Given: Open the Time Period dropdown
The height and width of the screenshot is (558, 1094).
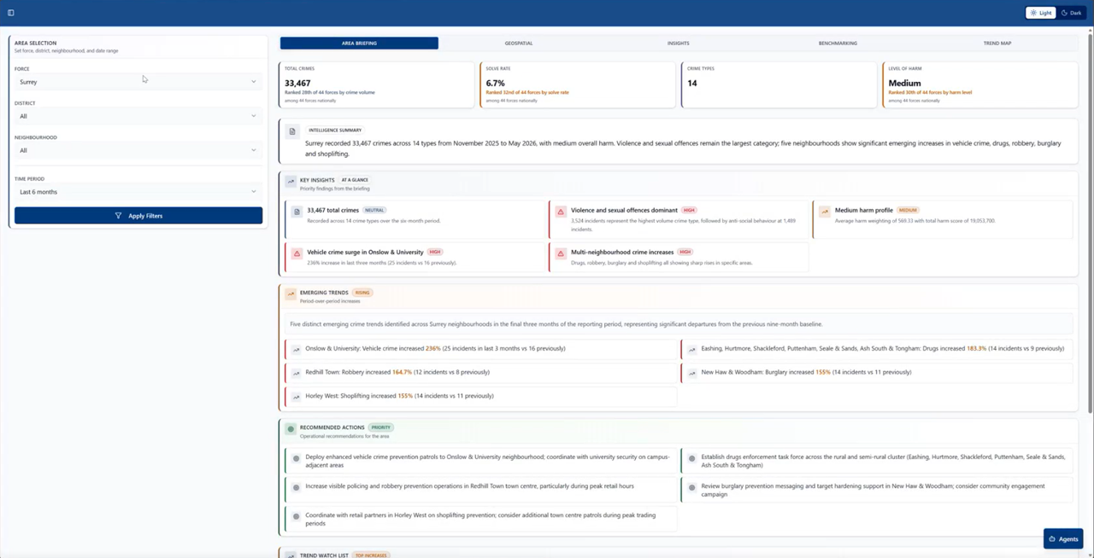Looking at the screenshot, I should [138, 192].
